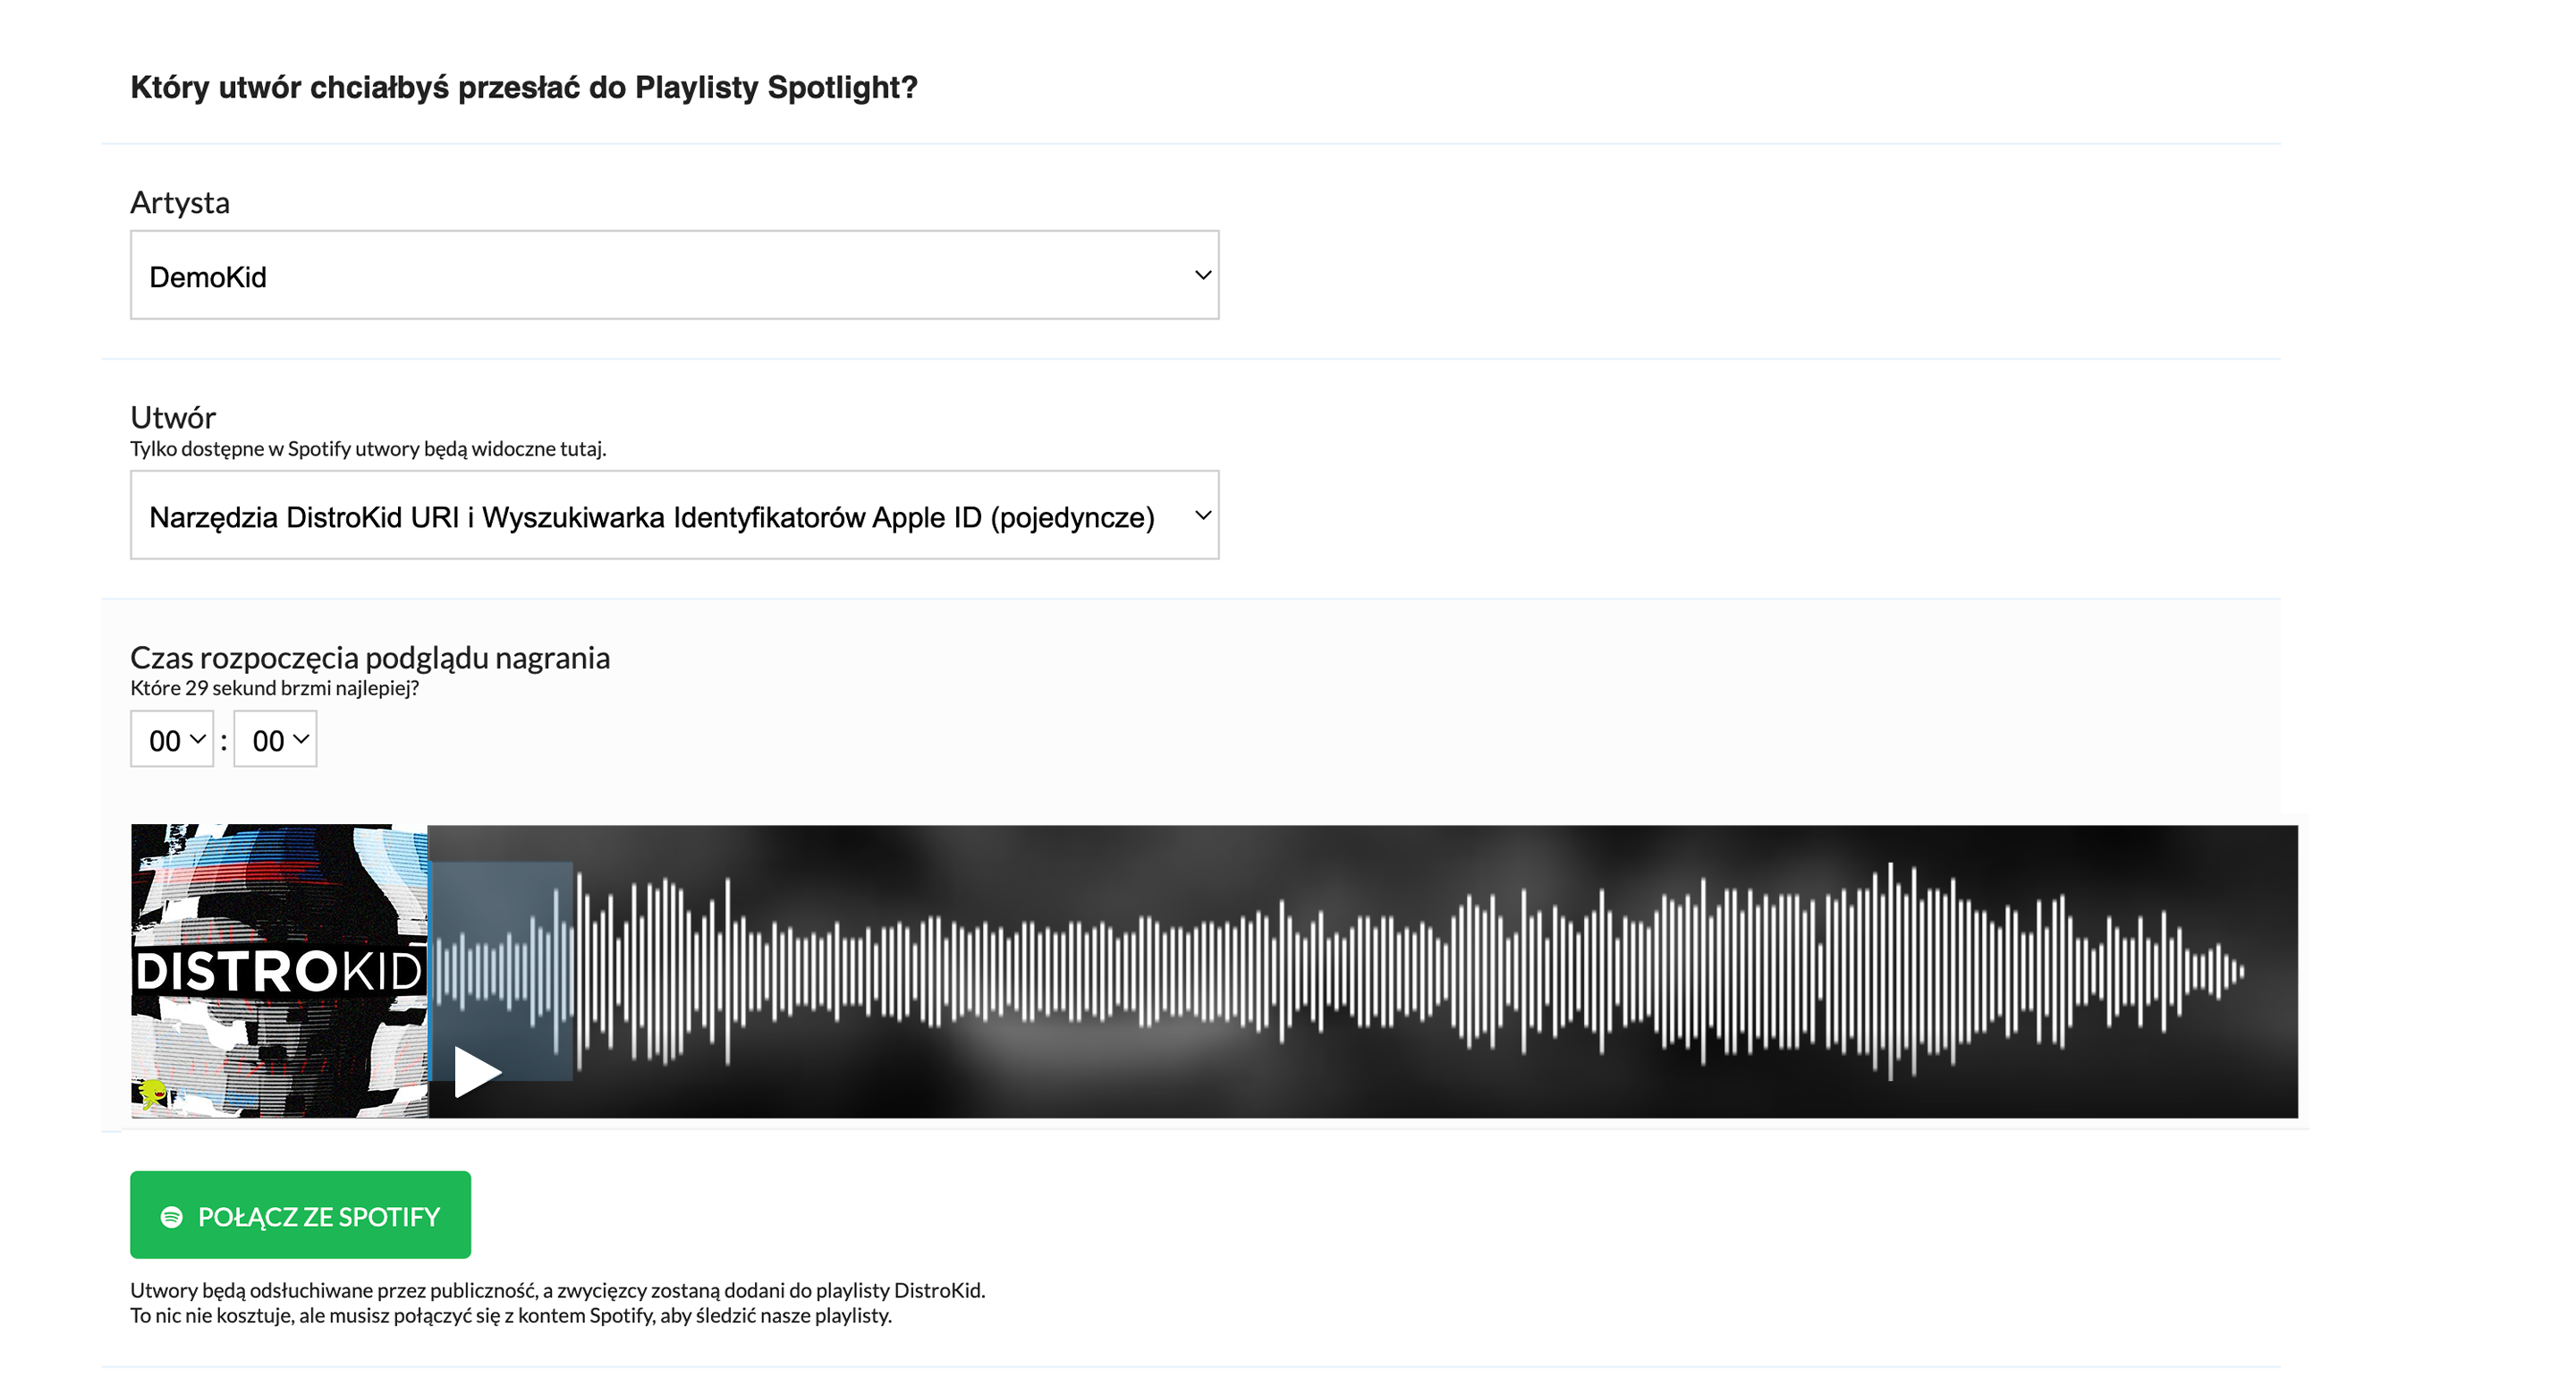Click the minutes field chevron arrow
The image size is (2576, 1387).
[198, 738]
